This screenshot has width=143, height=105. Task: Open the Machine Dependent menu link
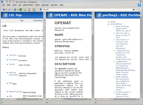pyautogui.click(x=14, y=74)
